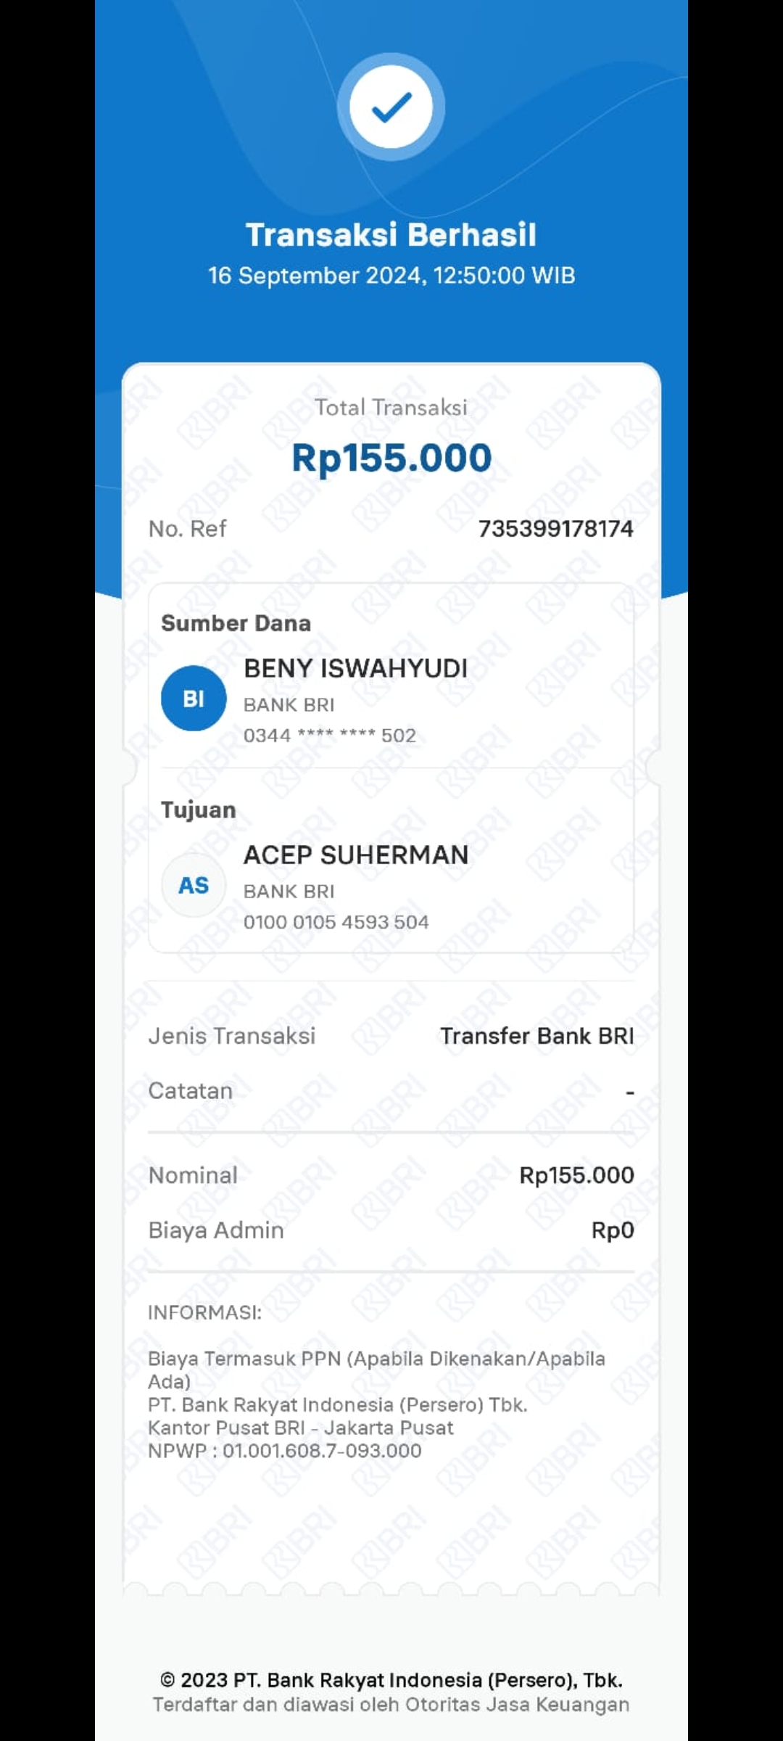This screenshot has height=1741, width=783.
Task: Click the INFORMASI section label
Action: tap(205, 1312)
